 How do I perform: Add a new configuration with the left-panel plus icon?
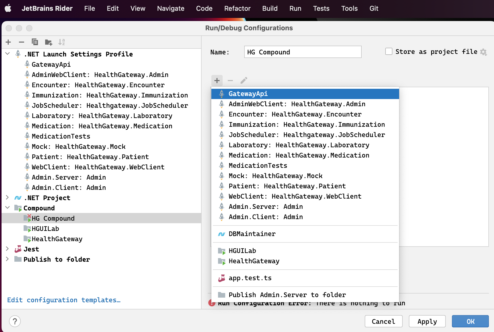(8, 42)
